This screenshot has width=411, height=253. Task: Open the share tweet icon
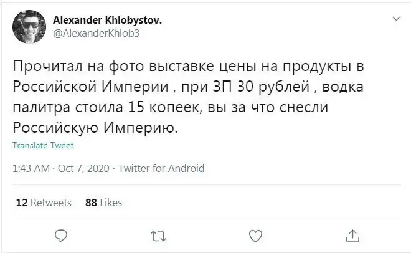(x=352, y=236)
